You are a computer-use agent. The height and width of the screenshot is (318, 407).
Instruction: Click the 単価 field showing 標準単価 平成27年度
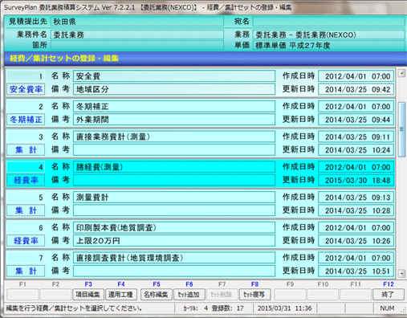point(329,45)
